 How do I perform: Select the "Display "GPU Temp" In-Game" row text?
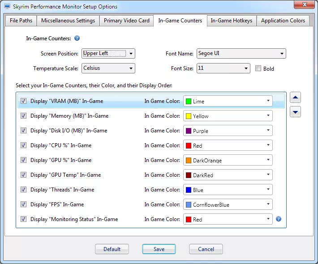(x=65, y=175)
